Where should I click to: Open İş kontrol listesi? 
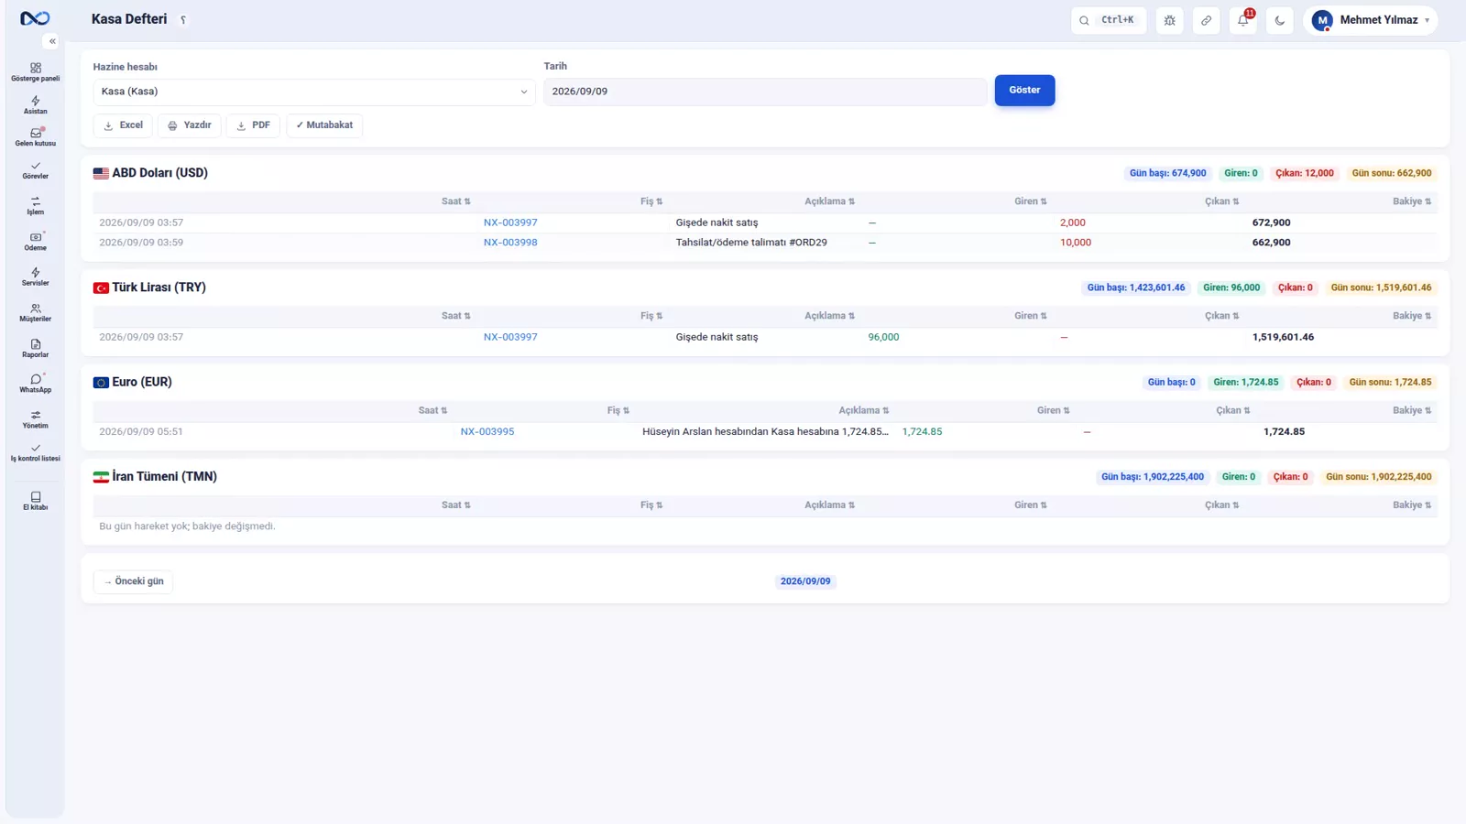click(x=35, y=452)
